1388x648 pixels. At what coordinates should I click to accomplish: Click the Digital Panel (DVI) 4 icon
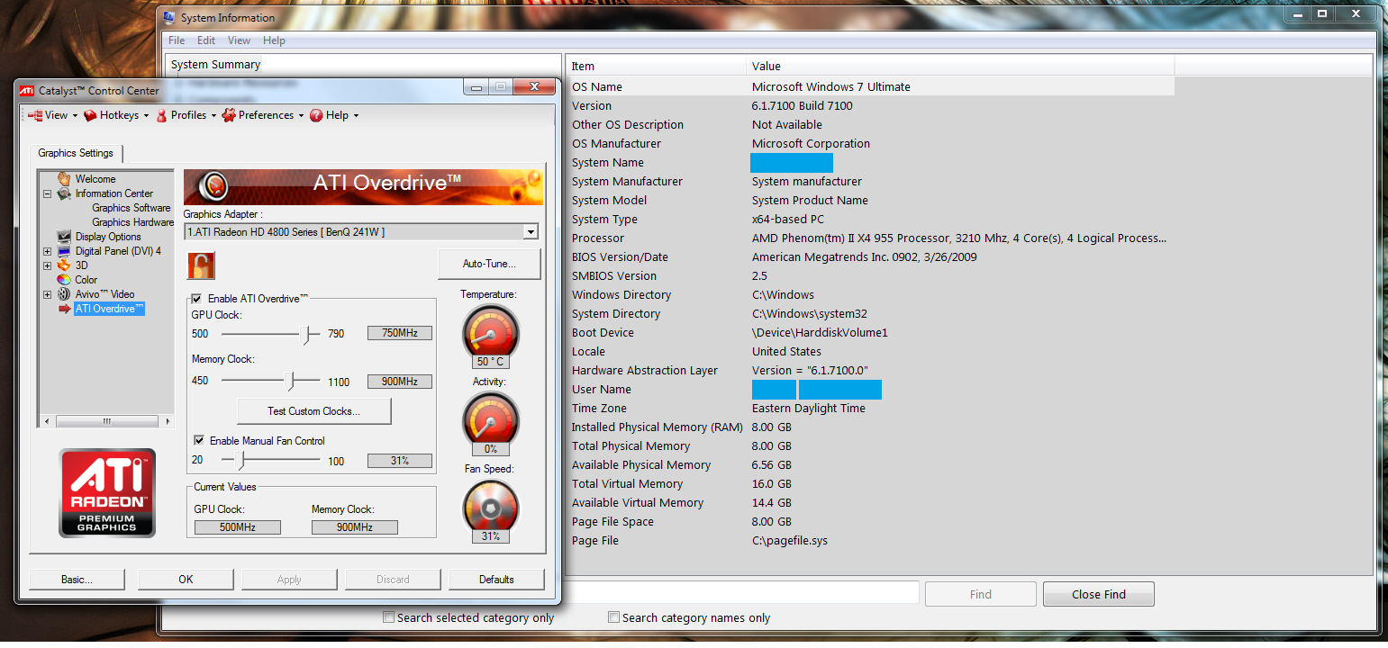(x=64, y=251)
